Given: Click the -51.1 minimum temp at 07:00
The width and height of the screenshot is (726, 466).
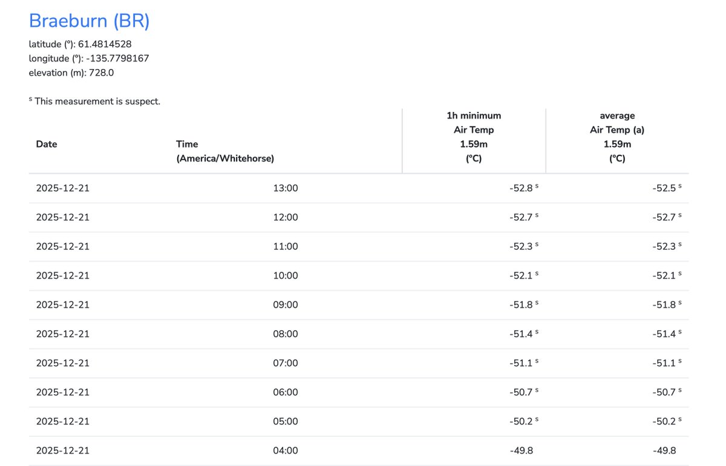Looking at the screenshot, I should pyautogui.click(x=524, y=363).
